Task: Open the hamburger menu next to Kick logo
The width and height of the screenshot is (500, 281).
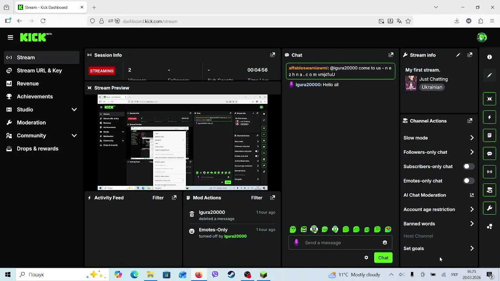Action: click(x=11, y=37)
